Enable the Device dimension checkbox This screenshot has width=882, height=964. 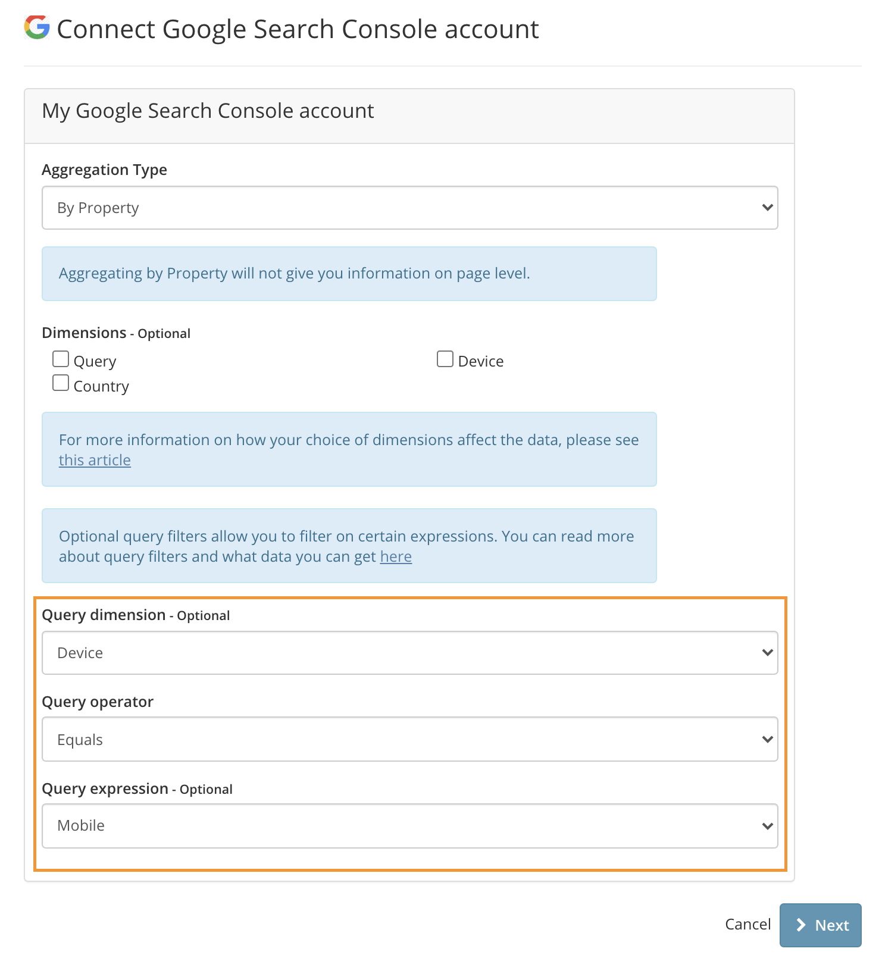pos(445,359)
